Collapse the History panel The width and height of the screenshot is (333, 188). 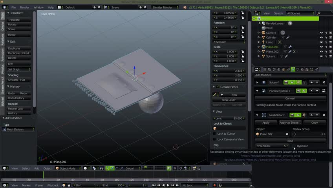[8, 87]
